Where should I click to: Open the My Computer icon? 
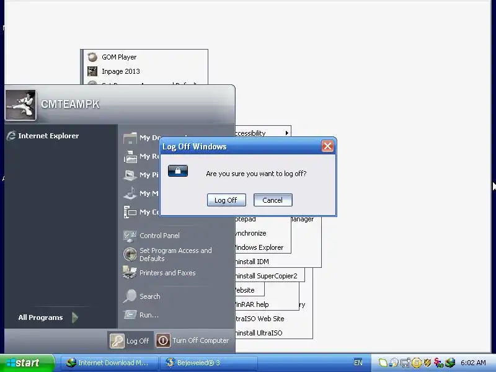pos(130,212)
